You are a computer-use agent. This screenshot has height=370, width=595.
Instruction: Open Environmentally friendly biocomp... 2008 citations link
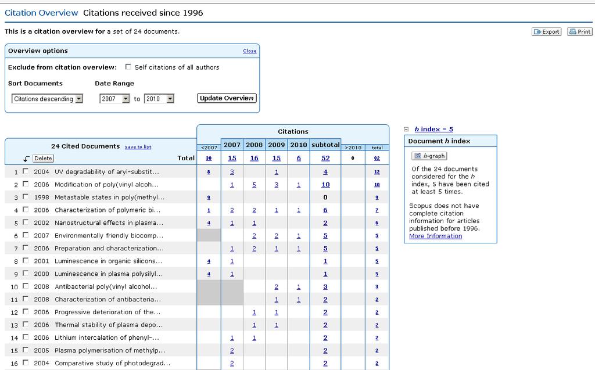point(255,236)
